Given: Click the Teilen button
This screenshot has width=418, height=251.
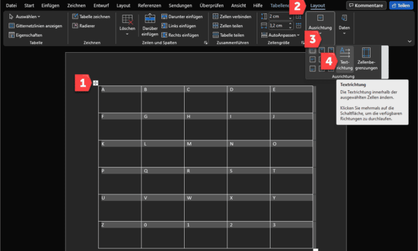Looking at the screenshot, I should pos(401,5).
